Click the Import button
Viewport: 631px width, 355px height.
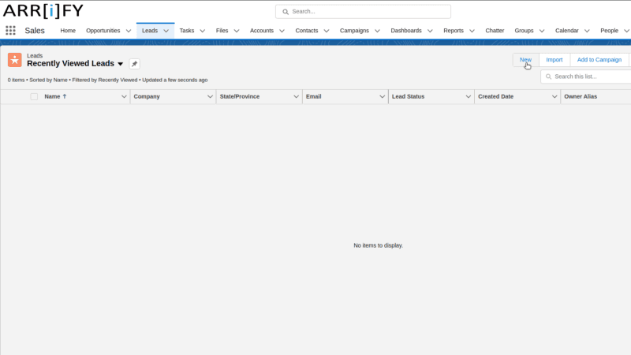pos(554,60)
